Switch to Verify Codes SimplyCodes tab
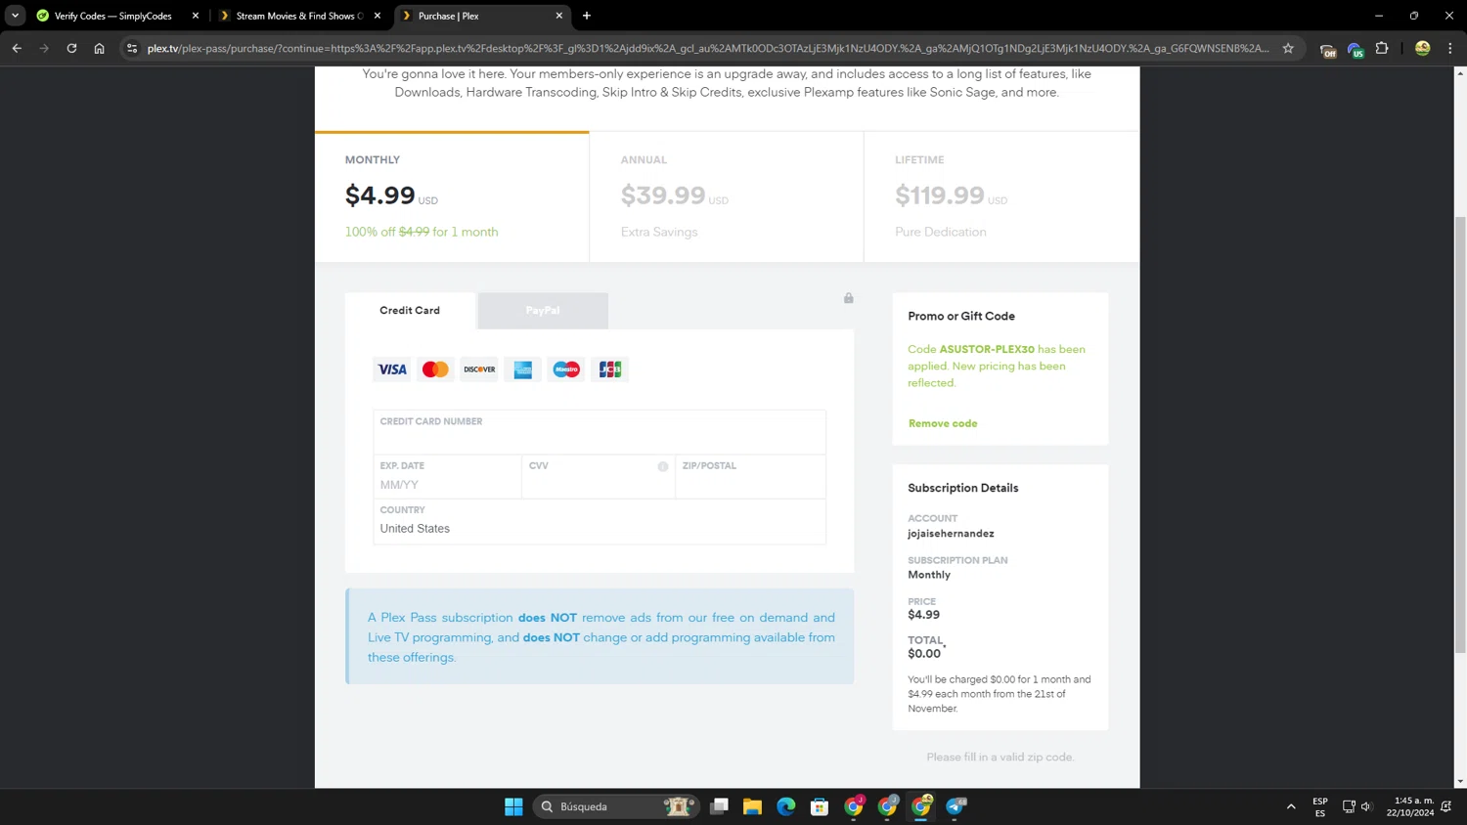Image resolution: width=1467 pixels, height=825 pixels. 112,16
